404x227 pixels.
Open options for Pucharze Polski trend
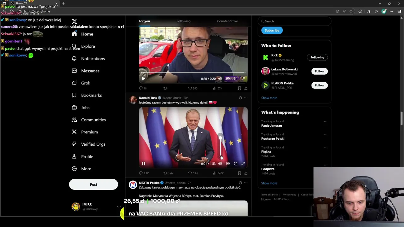[325, 135]
